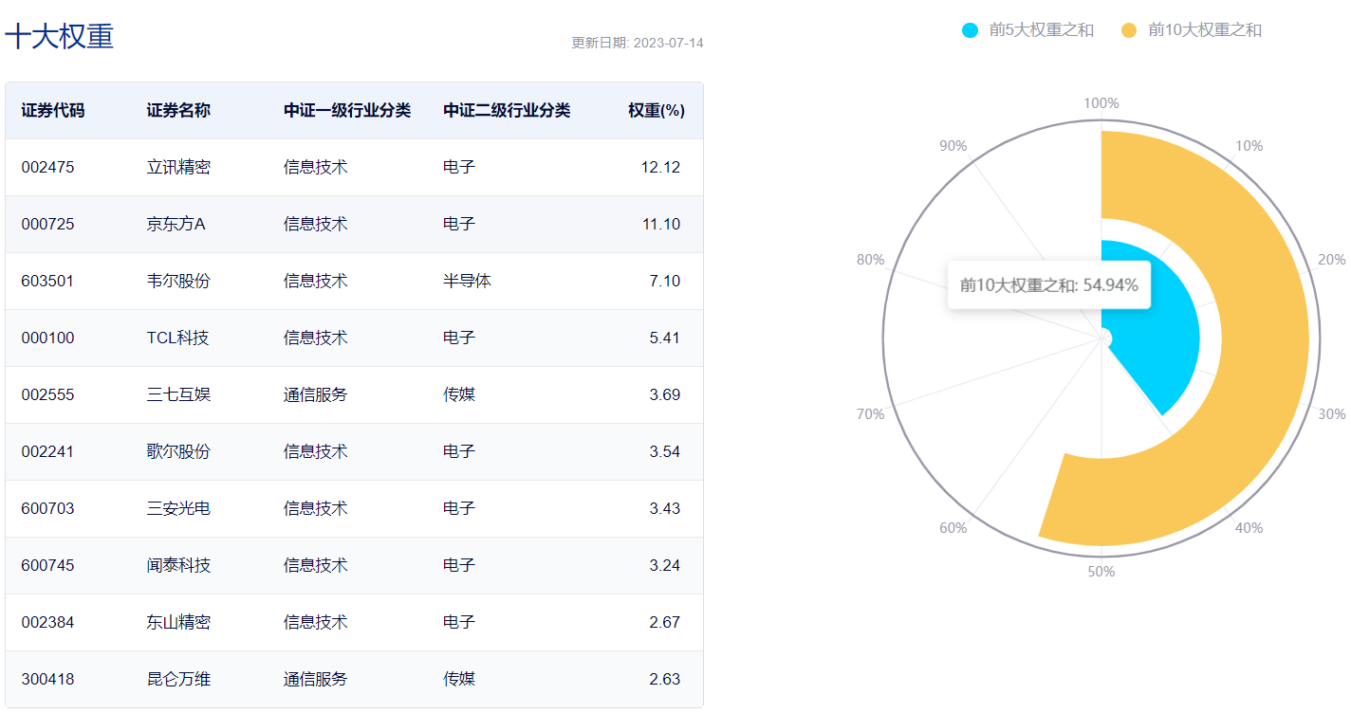Select the 立讯精密 stock name
1351x713 pixels.
point(178,168)
